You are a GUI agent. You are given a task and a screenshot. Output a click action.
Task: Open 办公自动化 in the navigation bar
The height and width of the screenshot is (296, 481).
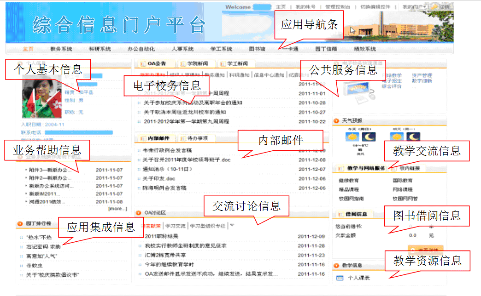coord(141,49)
